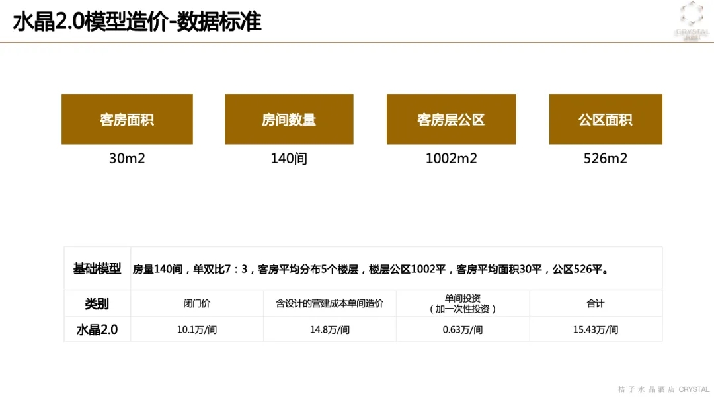Image resolution: width=714 pixels, height=398 pixels.
Task: Select the 公区面积 brown box
Action: [x=606, y=120]
